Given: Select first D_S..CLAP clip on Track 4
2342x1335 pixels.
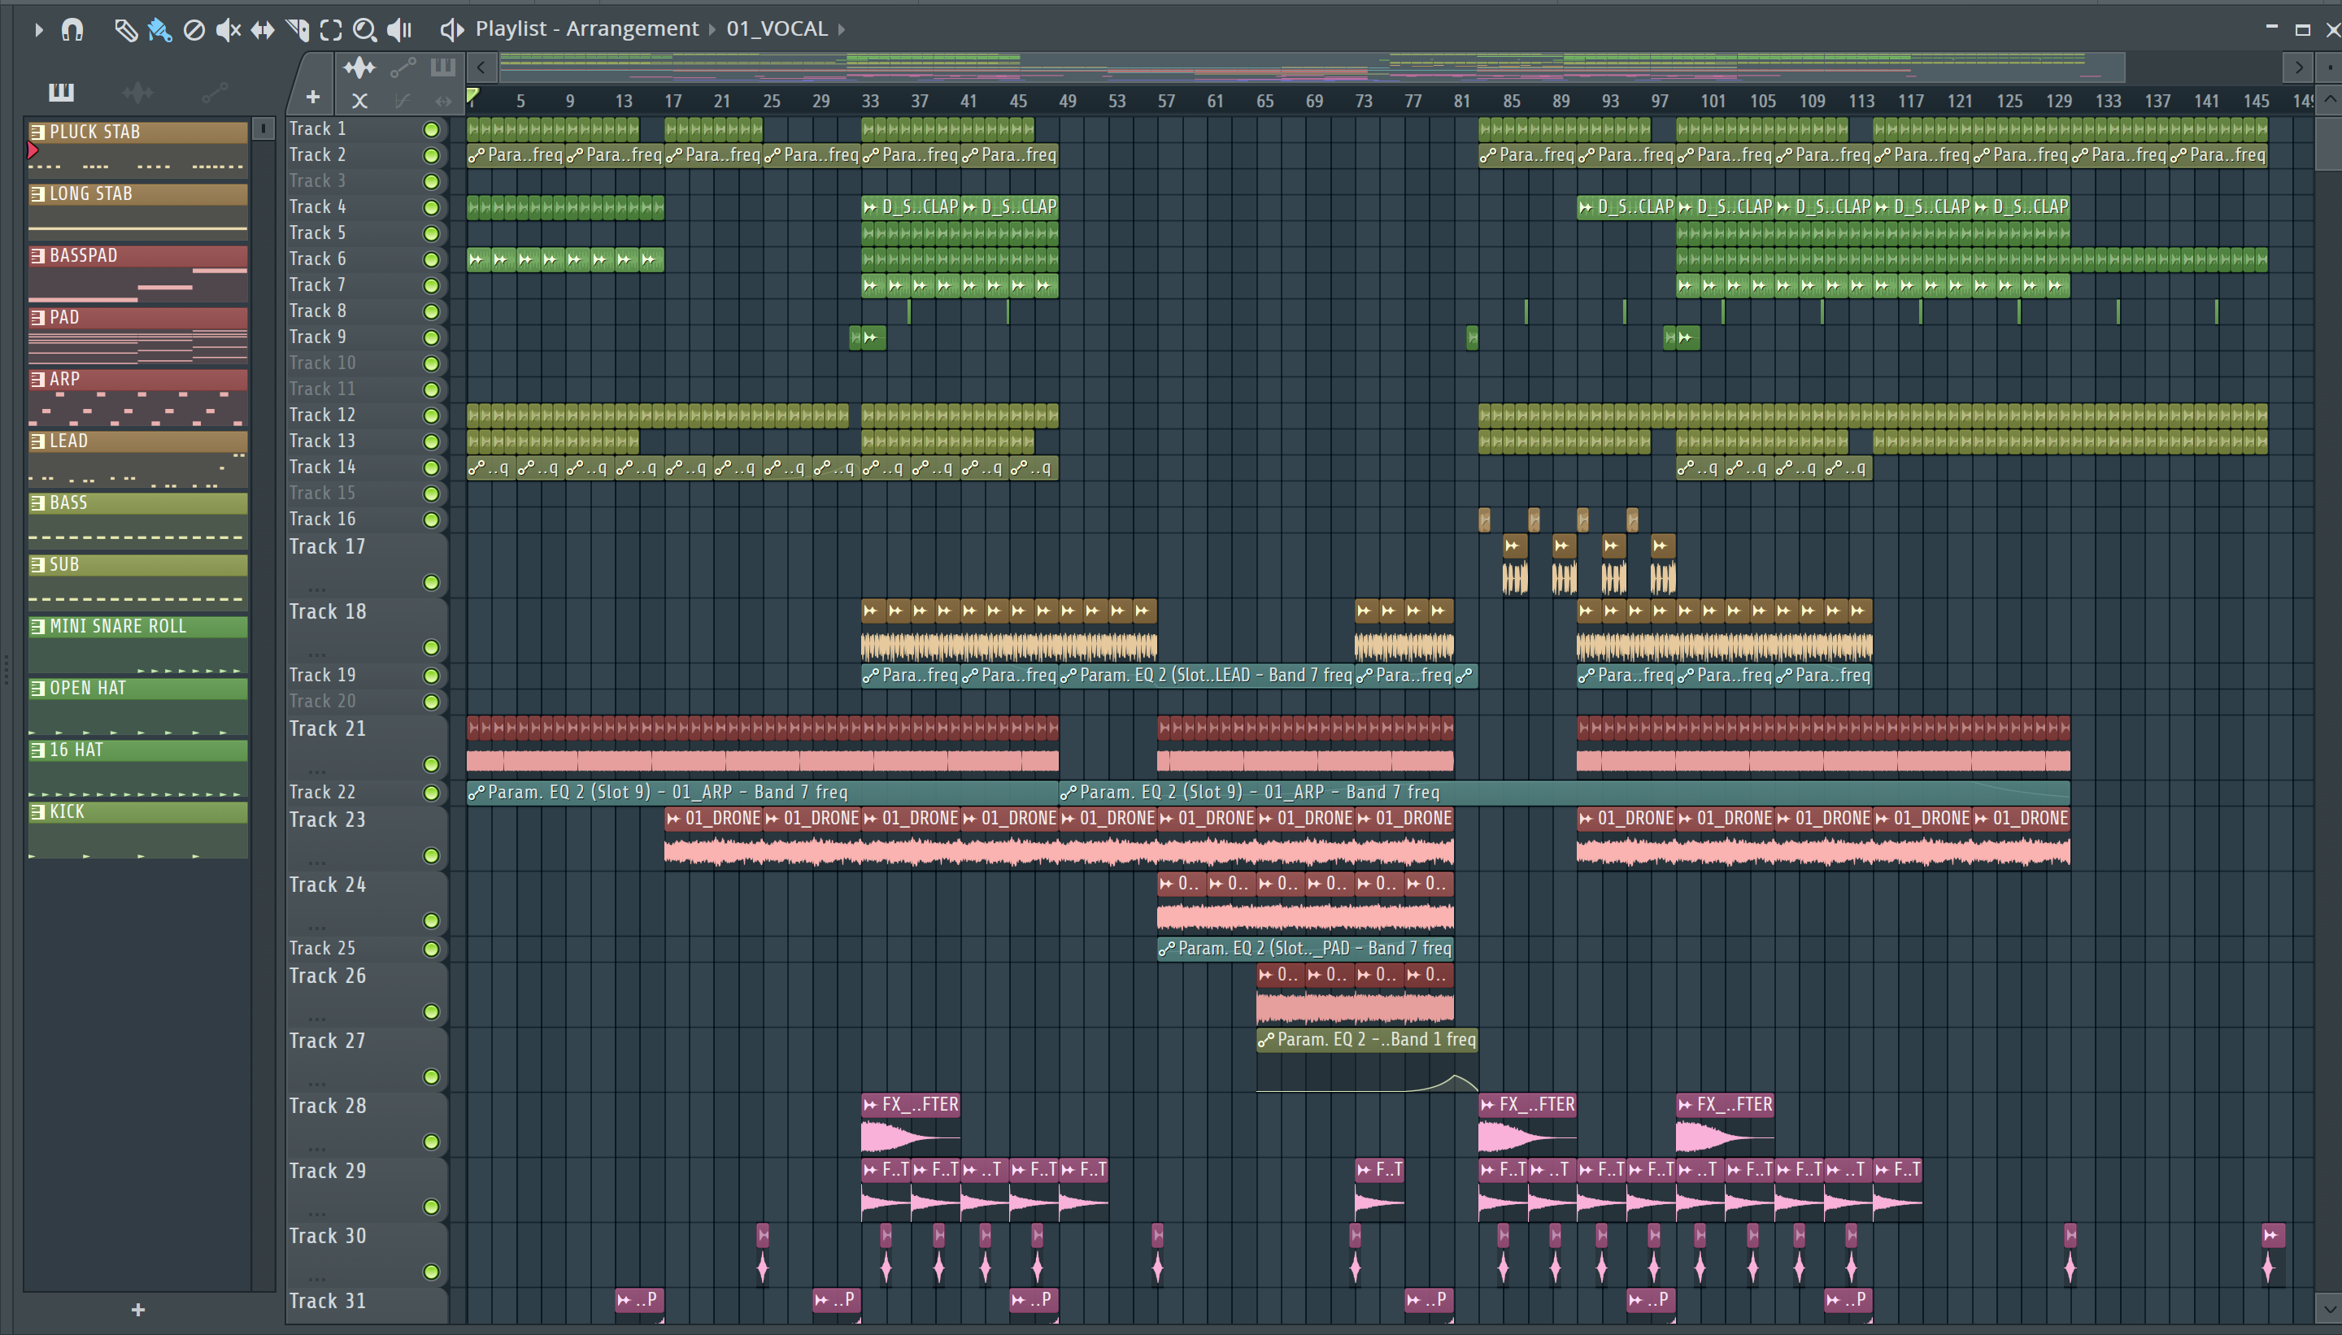Looking at the screenshot, I should 910,207.
